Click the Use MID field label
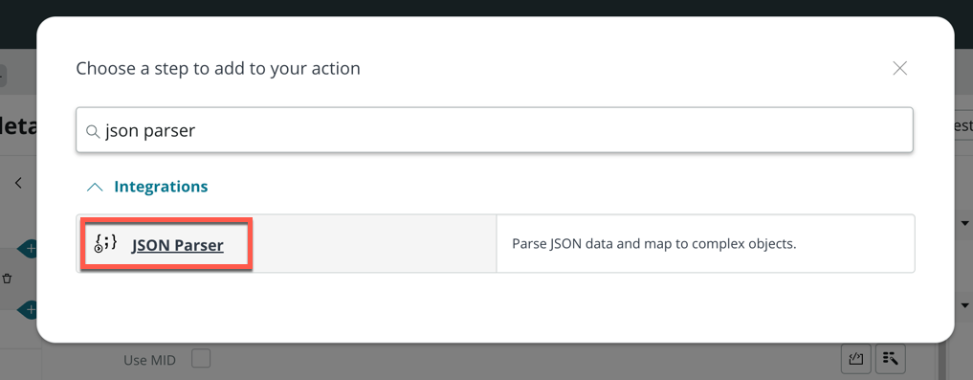The image size is (973, 380). (149, 360)
